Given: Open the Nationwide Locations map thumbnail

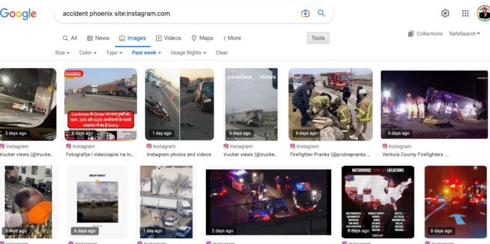Looking at the screenshot, I should click(x=378, y=202).
